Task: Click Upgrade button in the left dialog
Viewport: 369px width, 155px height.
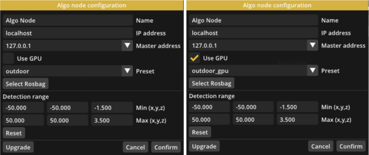Action: pyautogui.click(x=18, y=147)
